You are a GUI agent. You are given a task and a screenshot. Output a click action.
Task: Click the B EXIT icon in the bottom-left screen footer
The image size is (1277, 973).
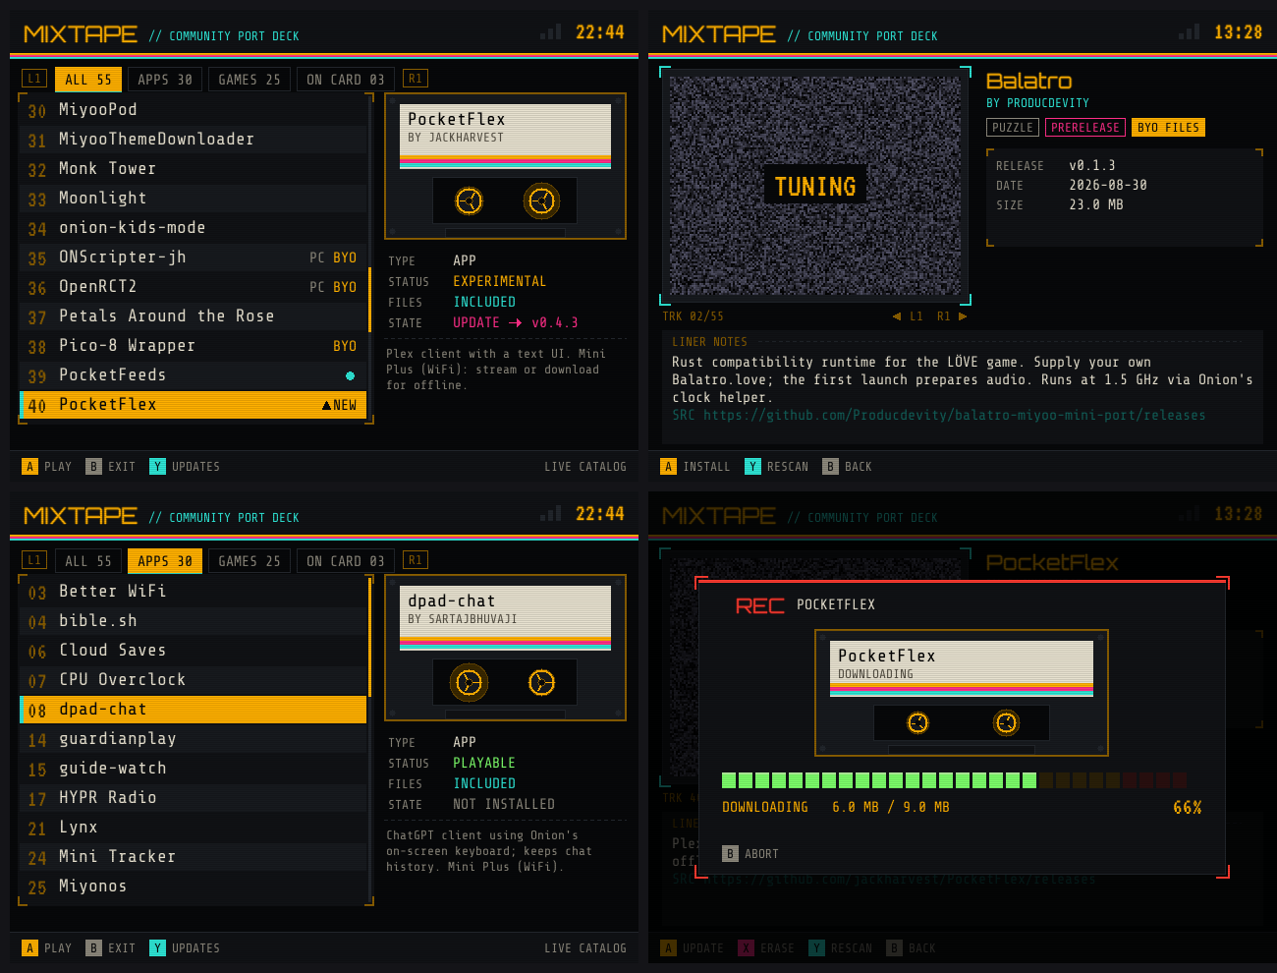93,948
